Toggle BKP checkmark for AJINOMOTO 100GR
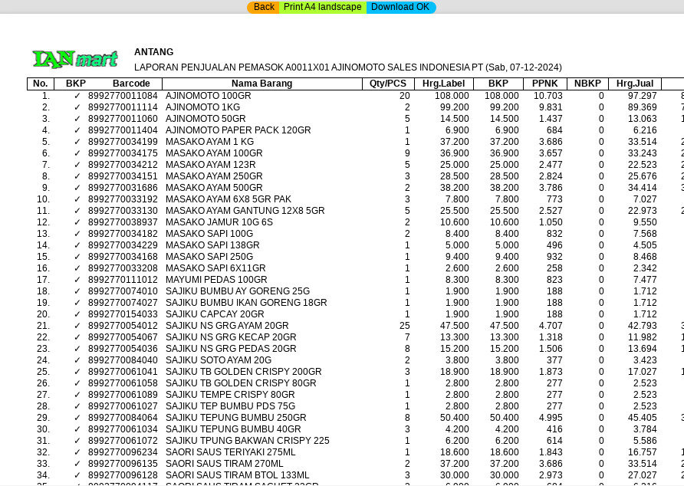 77,96
